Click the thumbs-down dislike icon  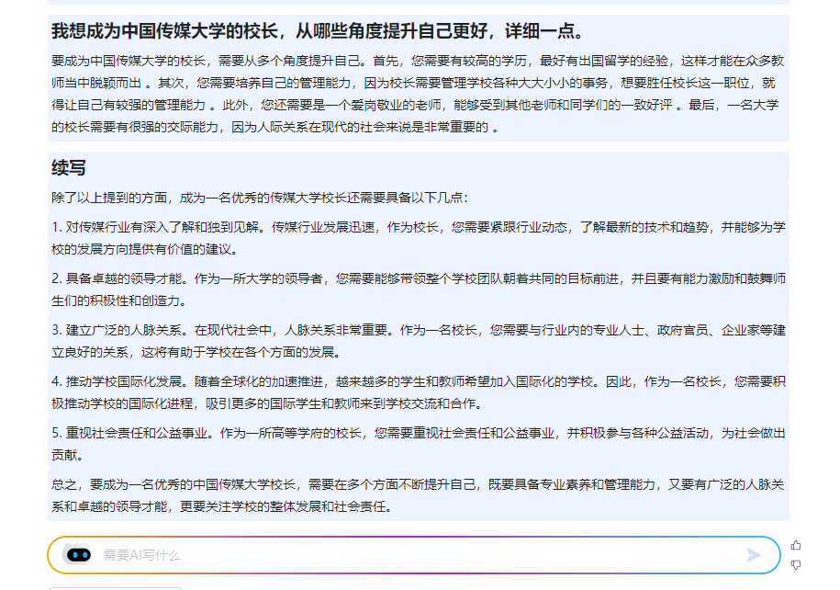796,565
